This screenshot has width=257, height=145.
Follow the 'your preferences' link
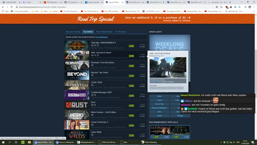[x=101, y=37]
